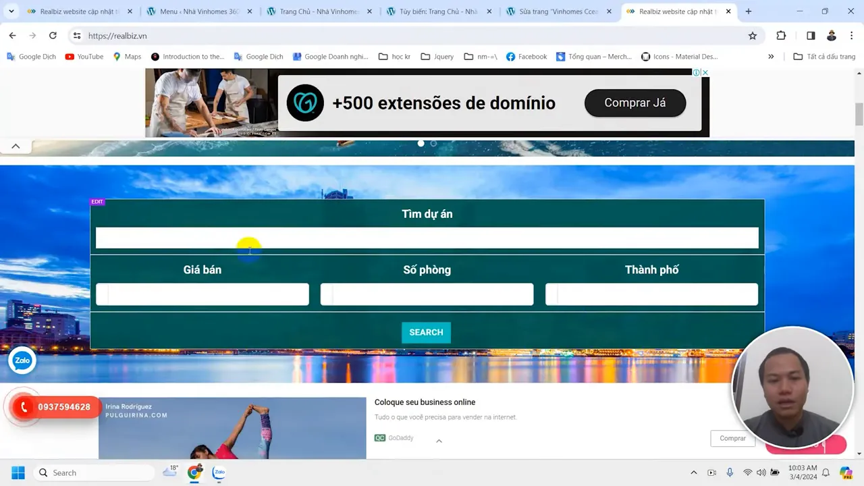
Task: Open the Introduction to the... bookmark
Action: (188, 57)
